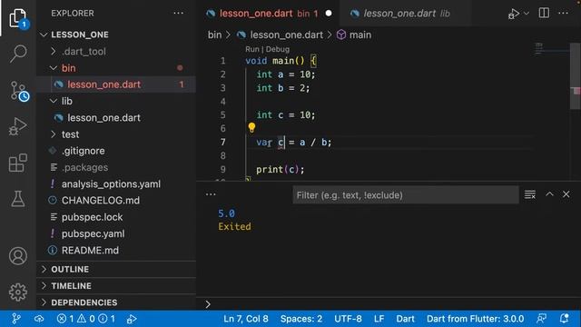Open the Accounts menu icon
581x327 pixels.
click(18, 256)
